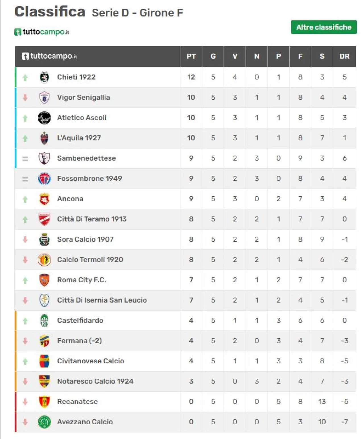
Task: Click the tuttocampo.it logo in table header
Action: point(49,56)
